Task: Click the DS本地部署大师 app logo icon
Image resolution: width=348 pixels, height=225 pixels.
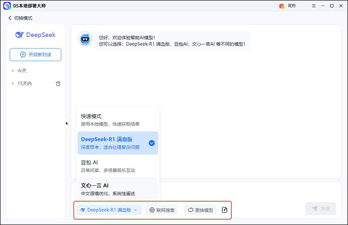Action: 7,6
